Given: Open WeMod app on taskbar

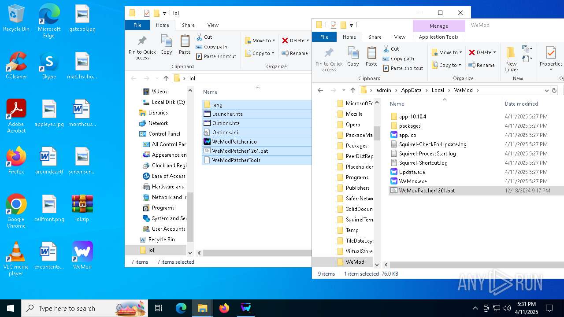Looking at the screenshot, I should coord(246,308).
